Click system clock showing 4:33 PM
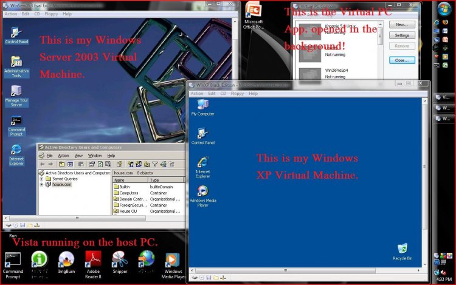Image resolution: width=456 pixels, height=285 pixels. pyautogui.click(x=444, y=279)
